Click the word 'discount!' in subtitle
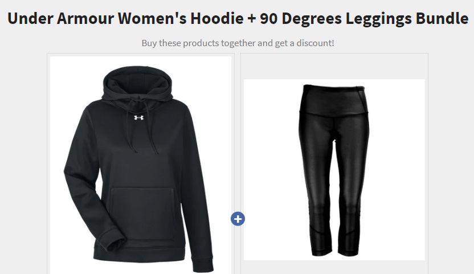 [x=315, y=43]
